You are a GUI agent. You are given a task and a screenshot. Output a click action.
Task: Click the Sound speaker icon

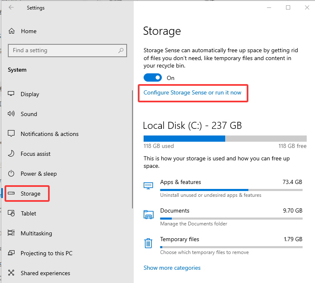click(x=12, y=114)
